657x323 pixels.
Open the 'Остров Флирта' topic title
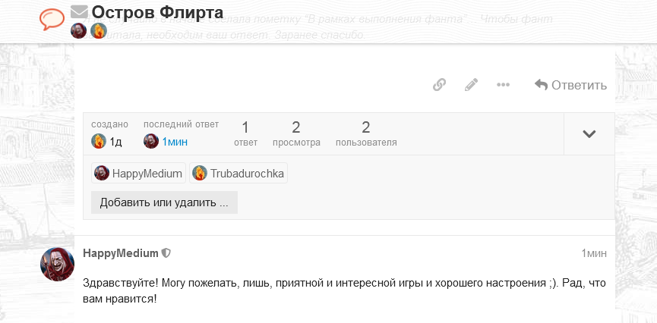(157, 11)
